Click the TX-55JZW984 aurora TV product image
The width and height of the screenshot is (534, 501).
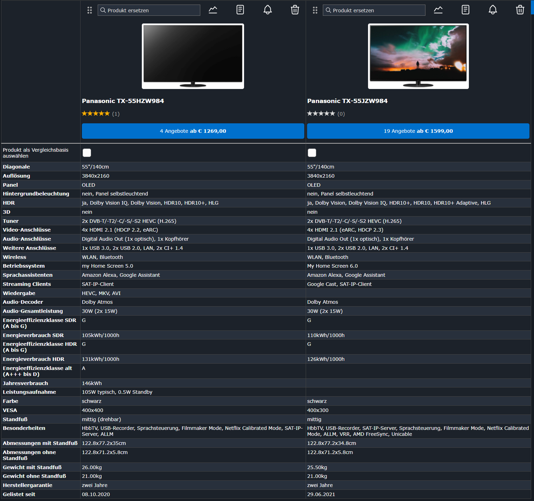click(418, 56)
